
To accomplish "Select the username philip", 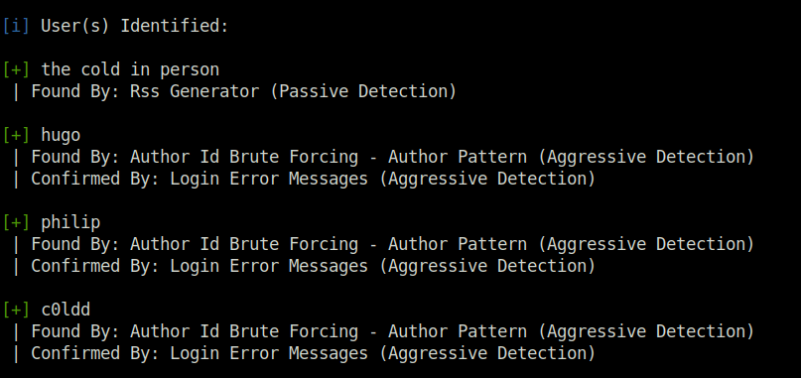I will pyautogui.click(x=70, y=223).
